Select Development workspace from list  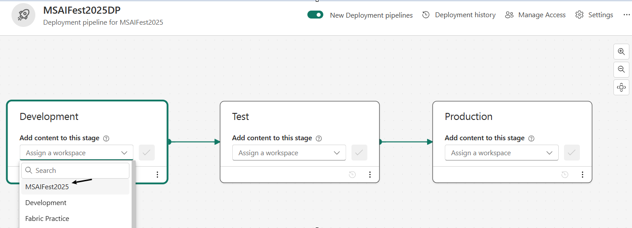pyautogui.click(x=76, y=203)
